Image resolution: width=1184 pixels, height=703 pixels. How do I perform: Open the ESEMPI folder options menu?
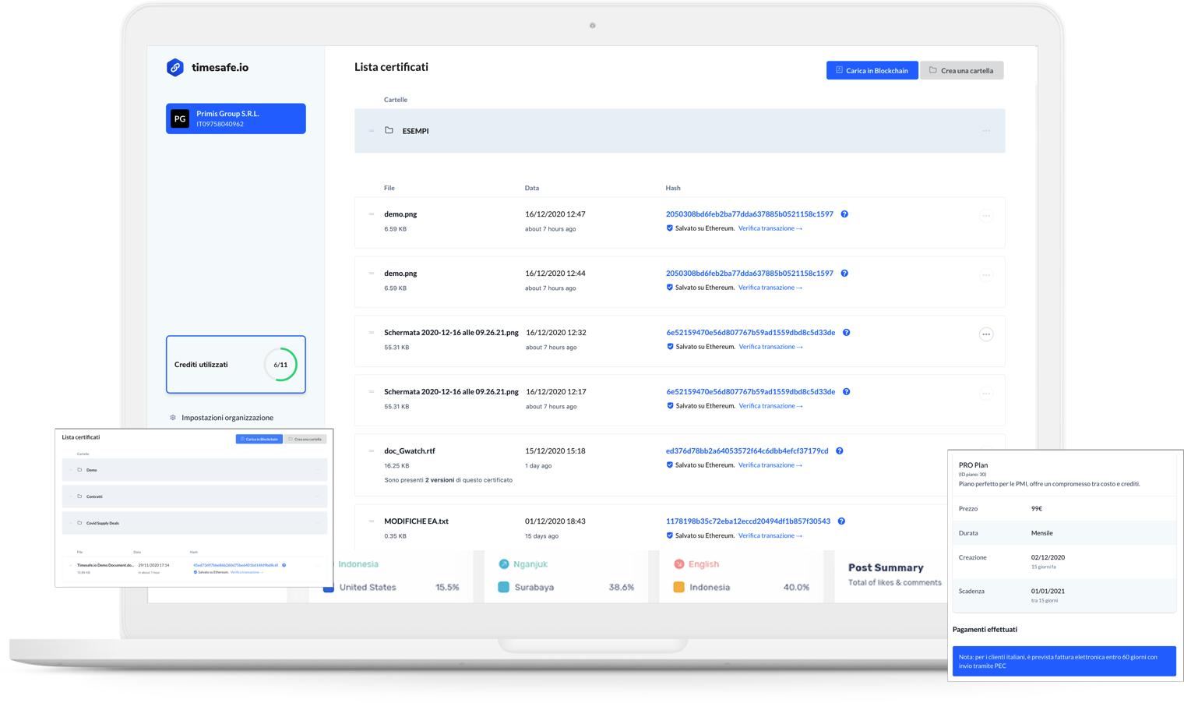click(985, 131)
